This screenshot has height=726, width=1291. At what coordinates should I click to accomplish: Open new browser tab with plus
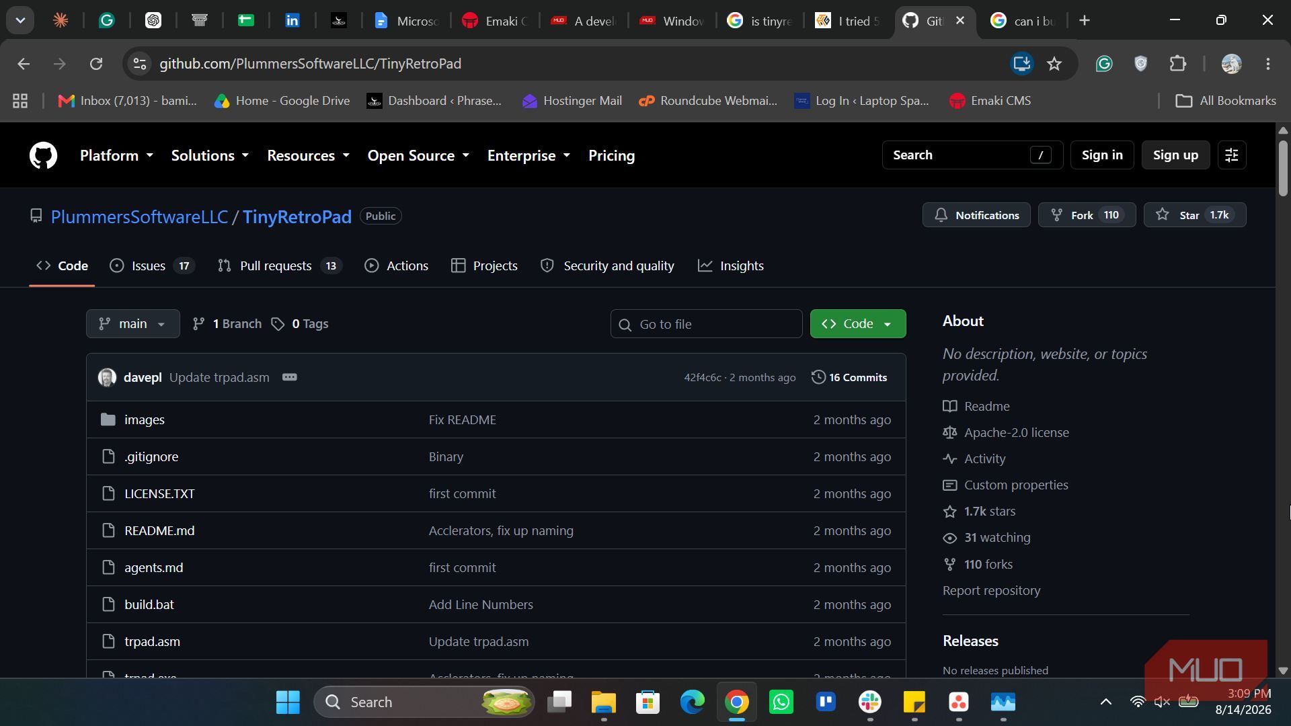(x=1084, y=20)
